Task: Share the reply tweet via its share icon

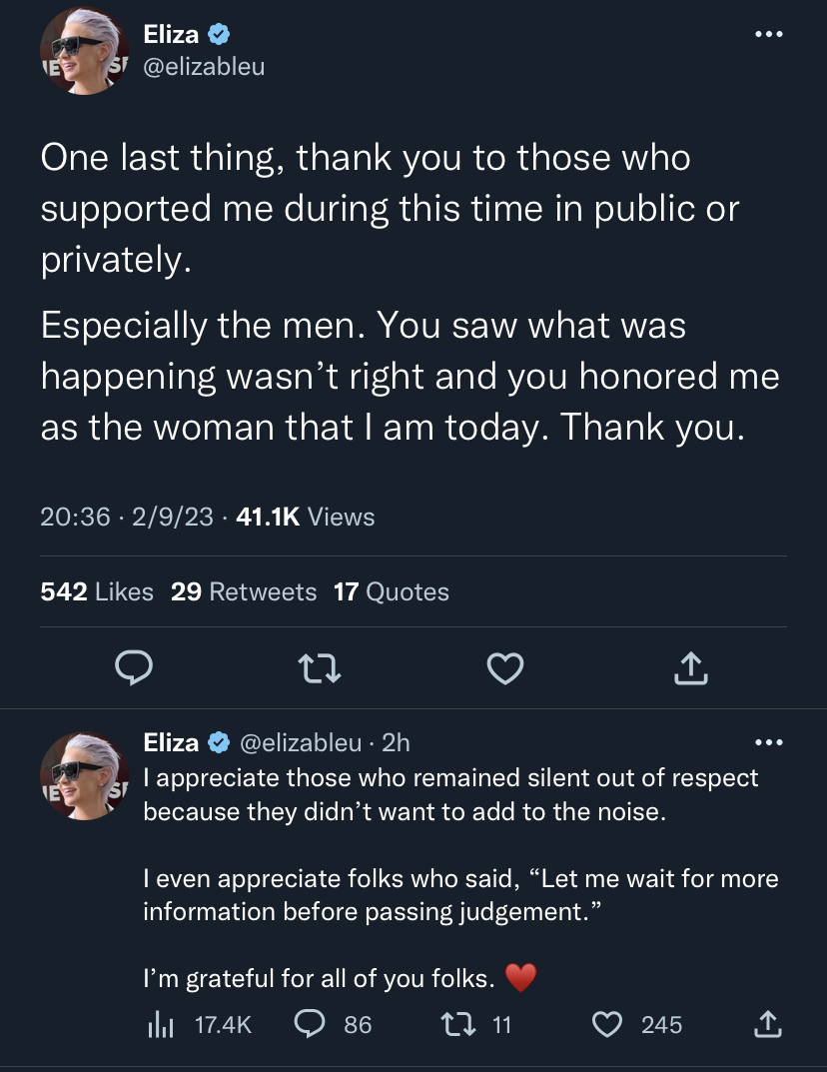Action: [x=767, y=1025]
